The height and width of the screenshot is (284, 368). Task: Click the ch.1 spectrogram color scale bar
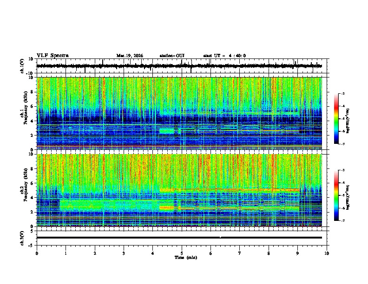[336, 119]
